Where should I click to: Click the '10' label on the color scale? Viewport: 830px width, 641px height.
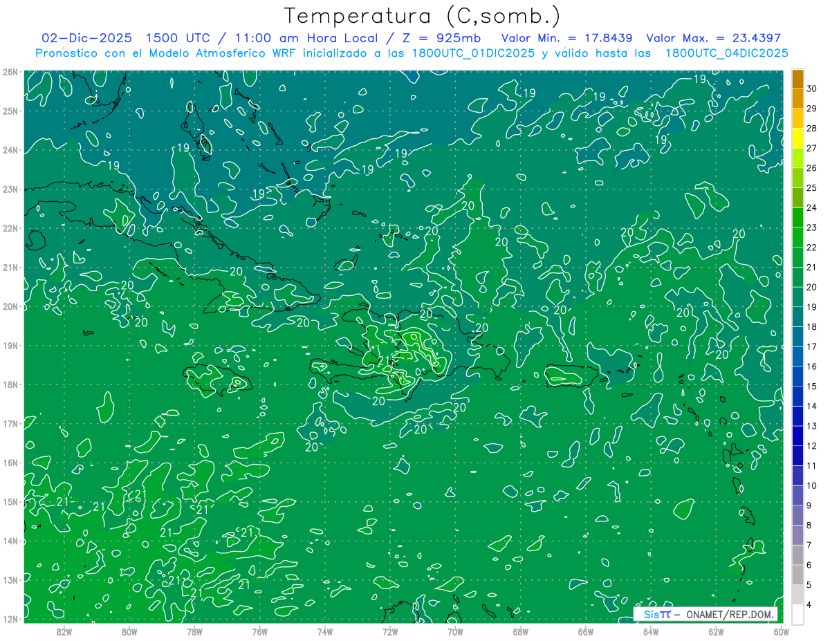pos(812,485)
